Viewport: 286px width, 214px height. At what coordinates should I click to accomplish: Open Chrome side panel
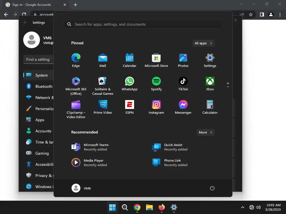point(262,14)
